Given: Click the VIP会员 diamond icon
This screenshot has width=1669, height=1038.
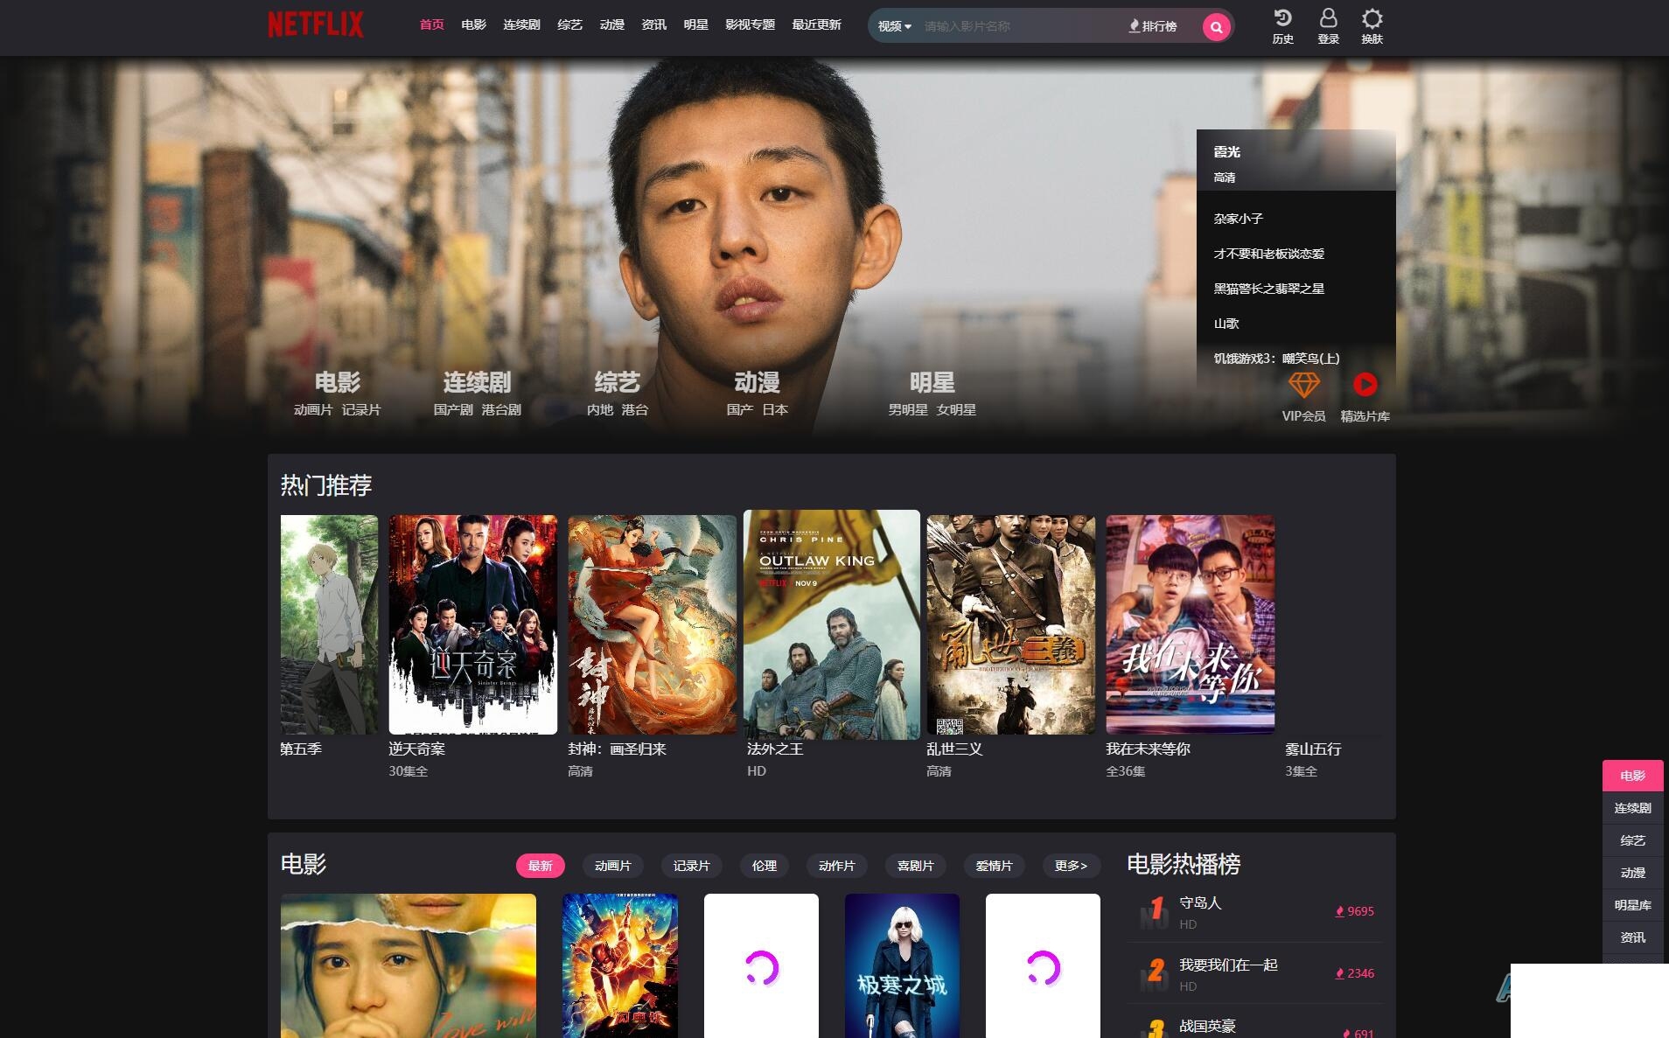Looking at the screenshot, I should click(1303, 385).
